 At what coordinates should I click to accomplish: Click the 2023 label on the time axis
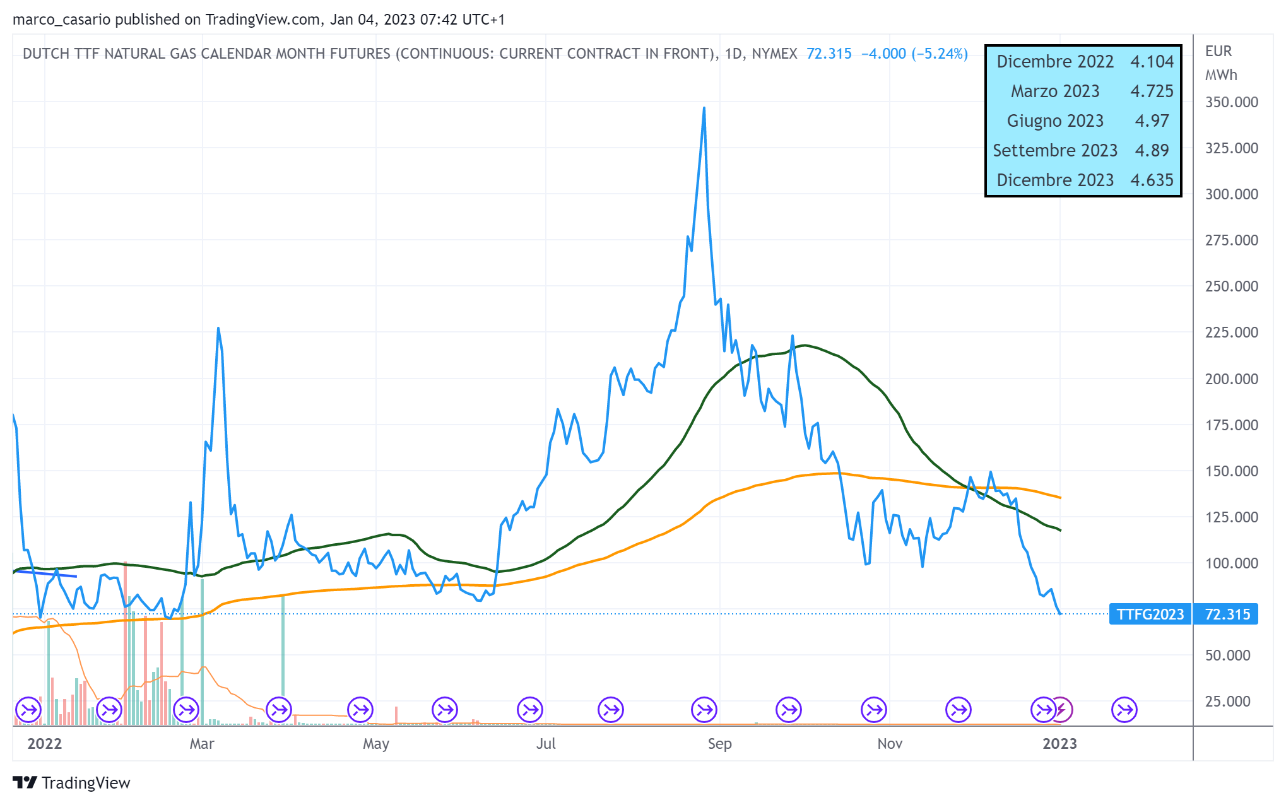tap(1059, 744)
